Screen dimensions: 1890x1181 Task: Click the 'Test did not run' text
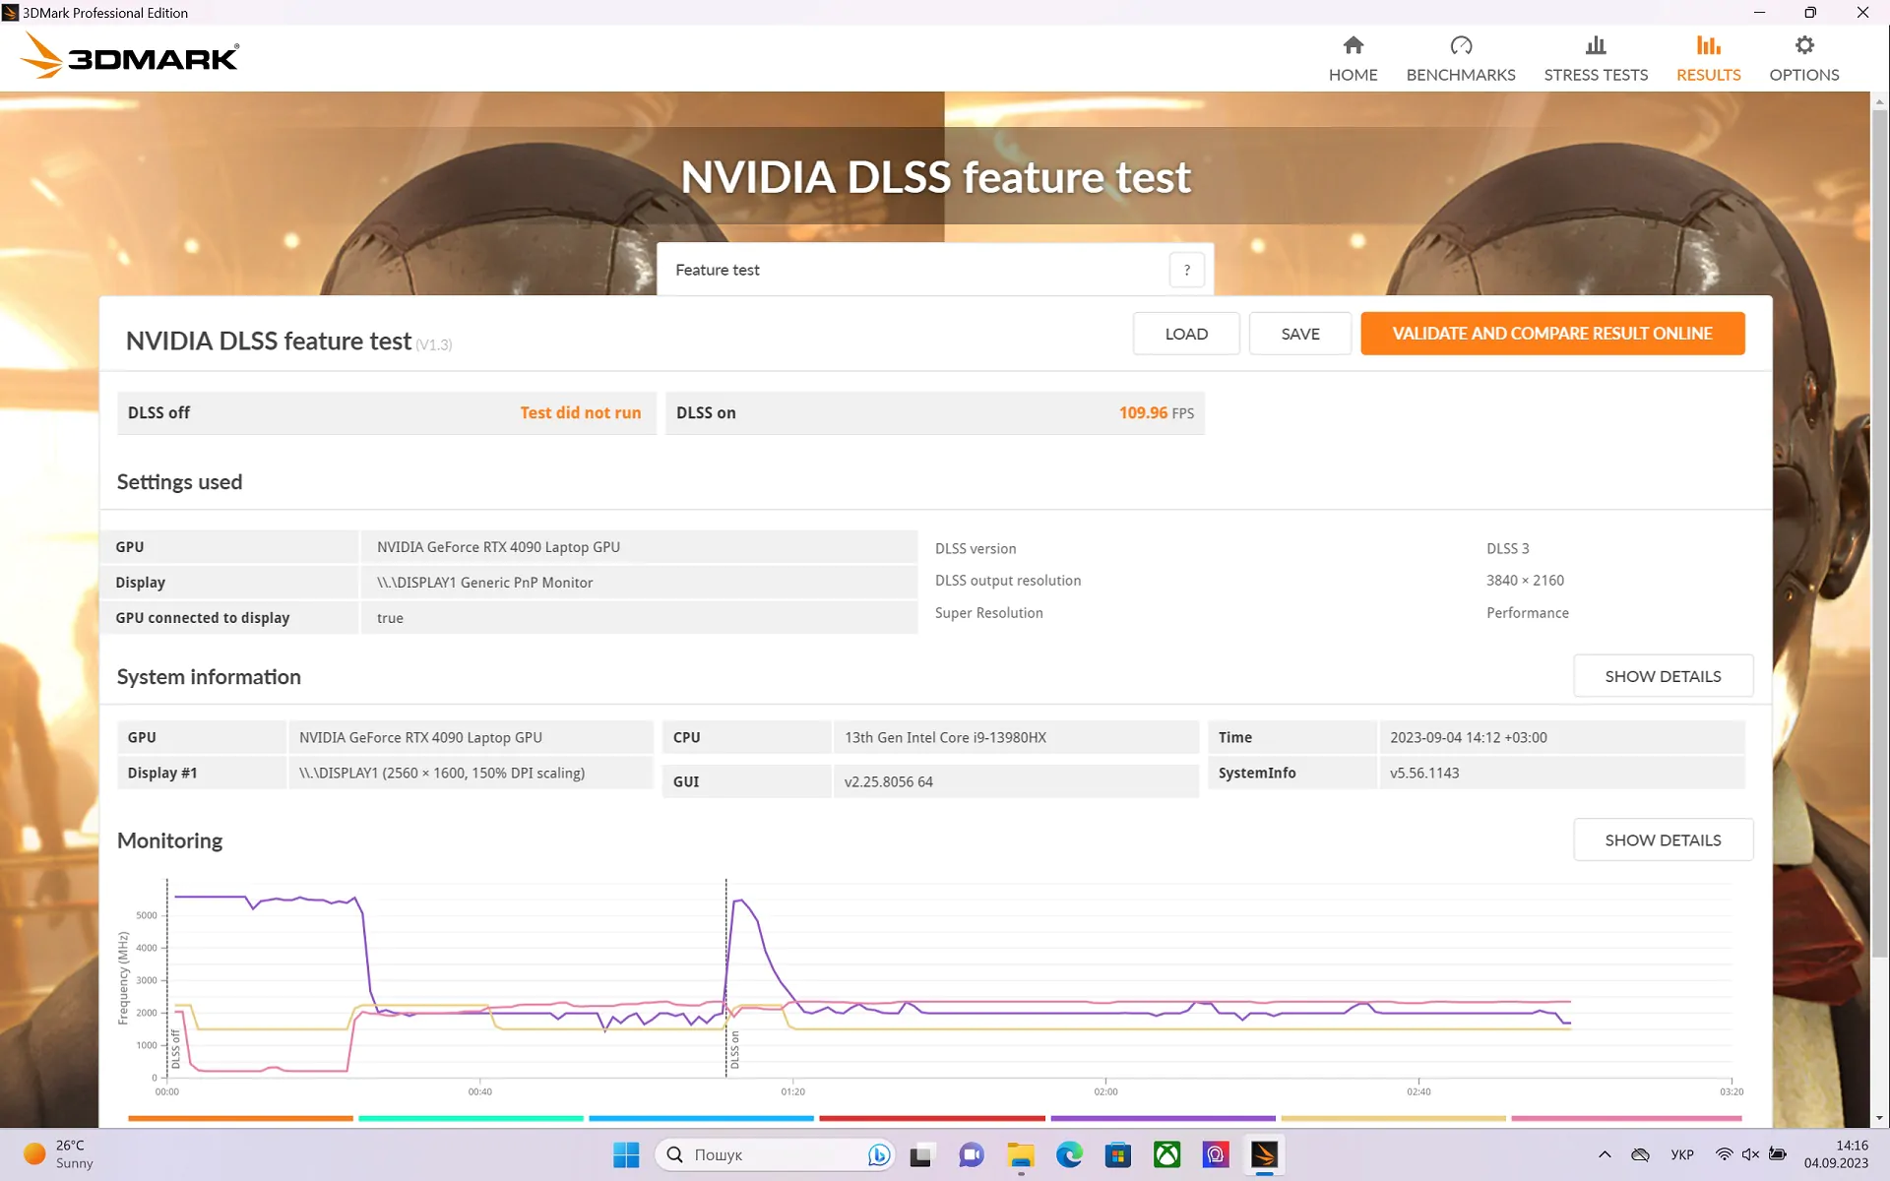point(580,413)
